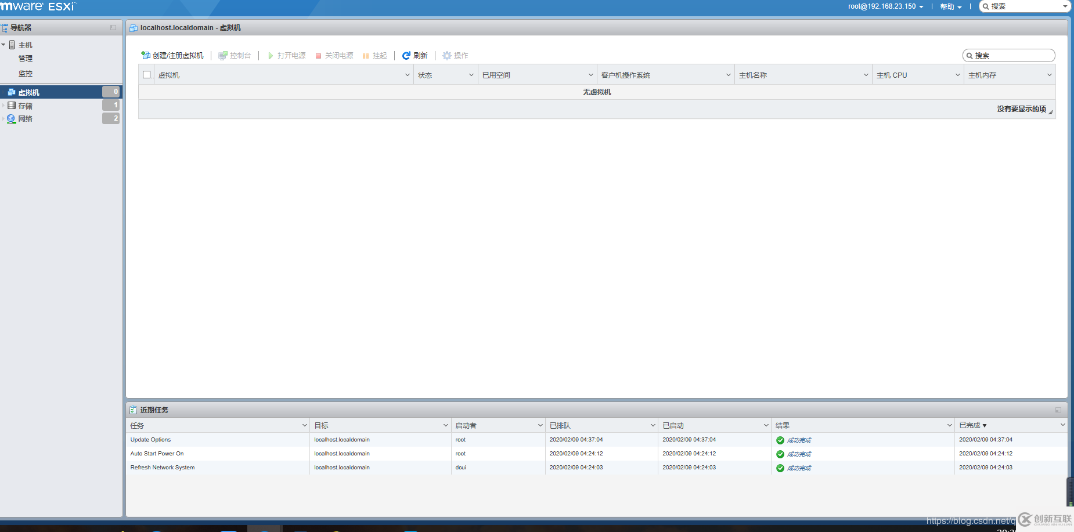Open the Host Memory (主机内存) column dropdown
This screenshot has width=1074, height=532.
coord(1050,75)
